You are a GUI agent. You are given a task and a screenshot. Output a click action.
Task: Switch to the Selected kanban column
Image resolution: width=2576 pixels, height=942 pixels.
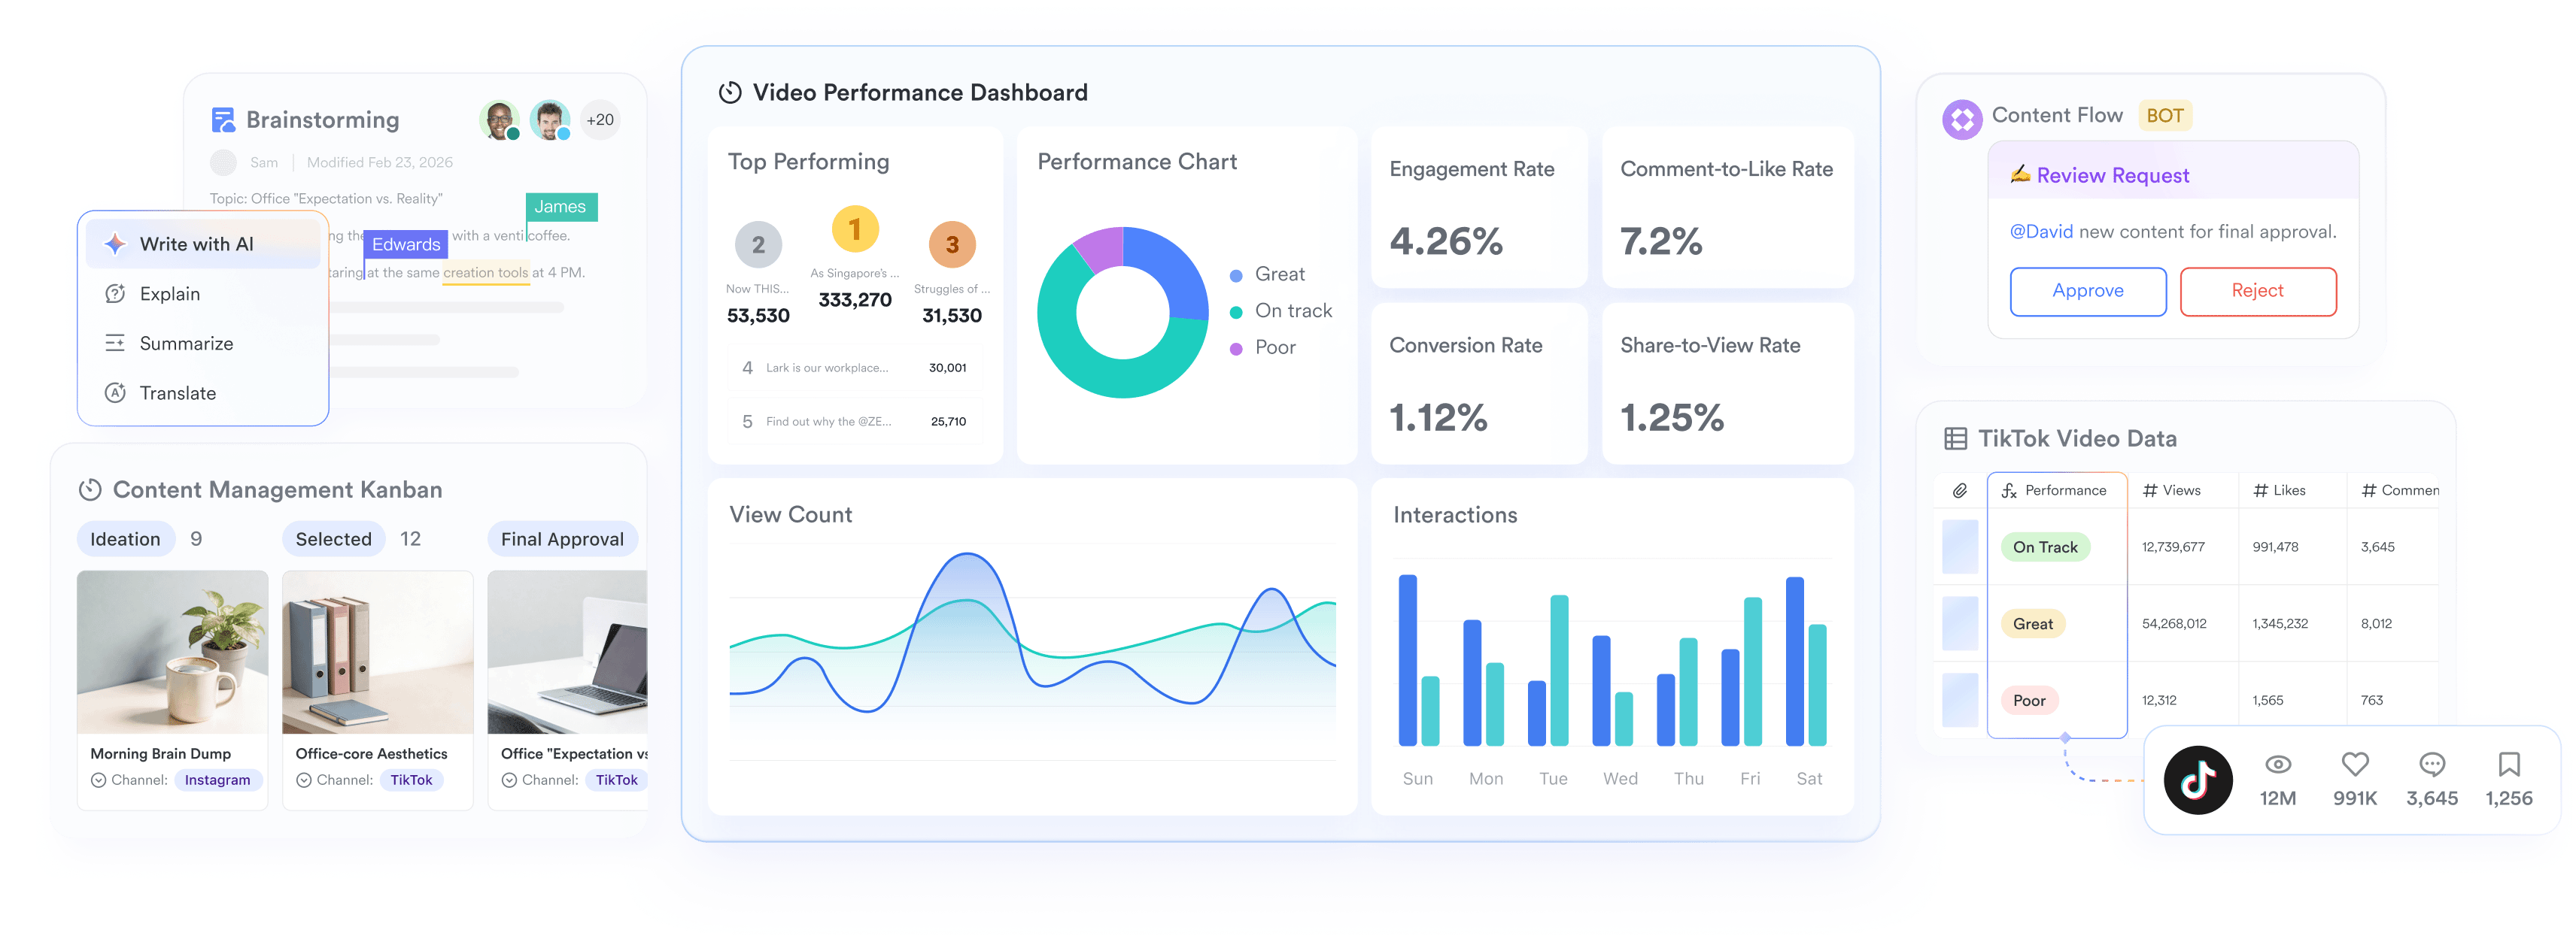coord(333,540)
